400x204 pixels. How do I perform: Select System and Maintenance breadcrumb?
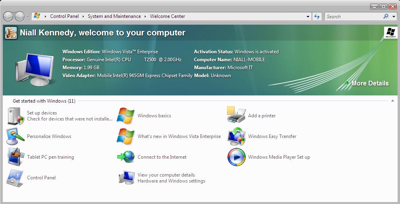[x=114, y=16]
